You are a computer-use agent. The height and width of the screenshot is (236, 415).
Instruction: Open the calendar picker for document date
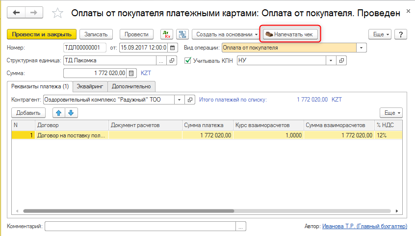(x=172, y=48)
